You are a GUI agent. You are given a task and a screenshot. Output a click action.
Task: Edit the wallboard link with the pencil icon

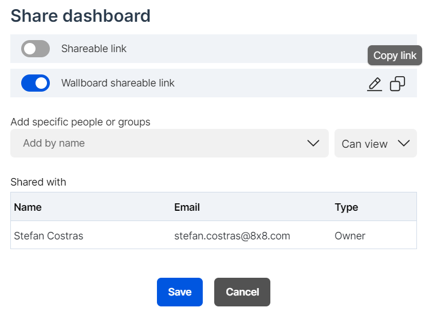pos(374,84)
